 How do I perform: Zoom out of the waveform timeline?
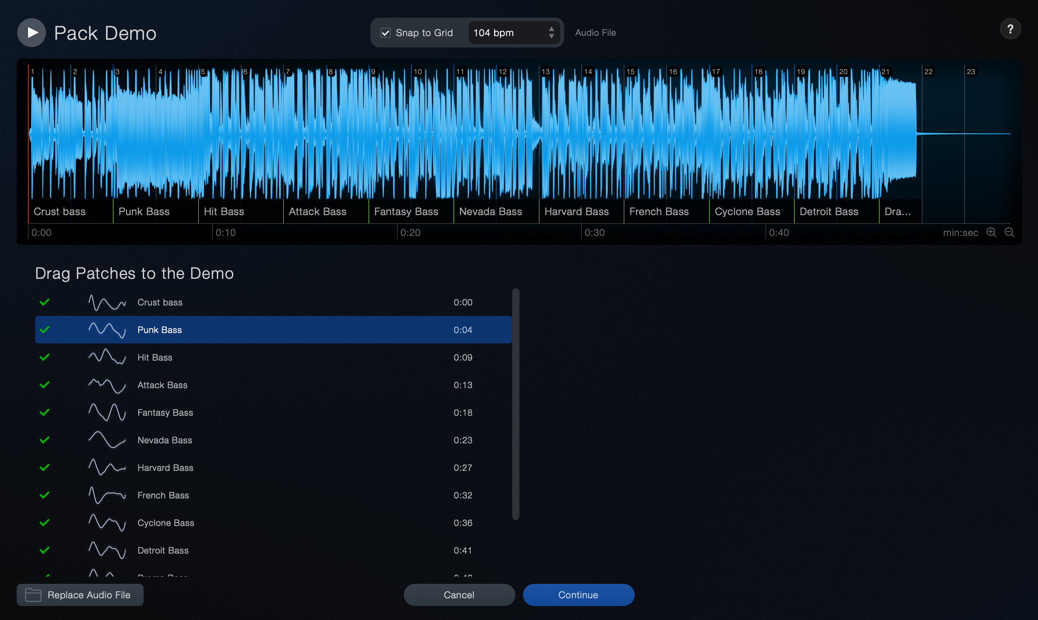pos(1009,232)
